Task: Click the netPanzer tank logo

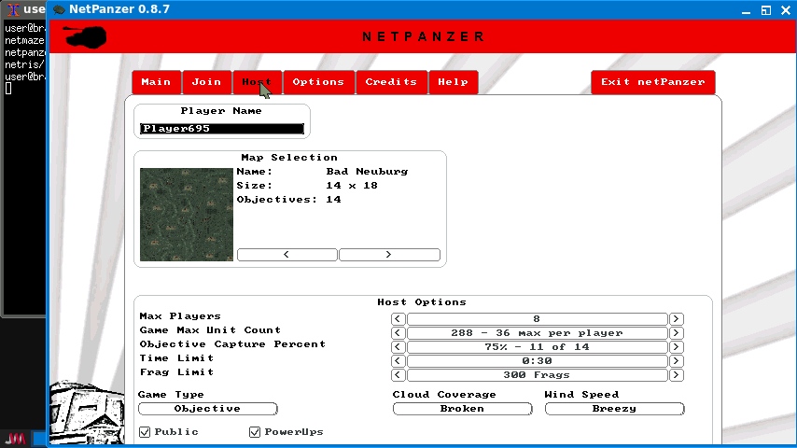Action: 85,37
